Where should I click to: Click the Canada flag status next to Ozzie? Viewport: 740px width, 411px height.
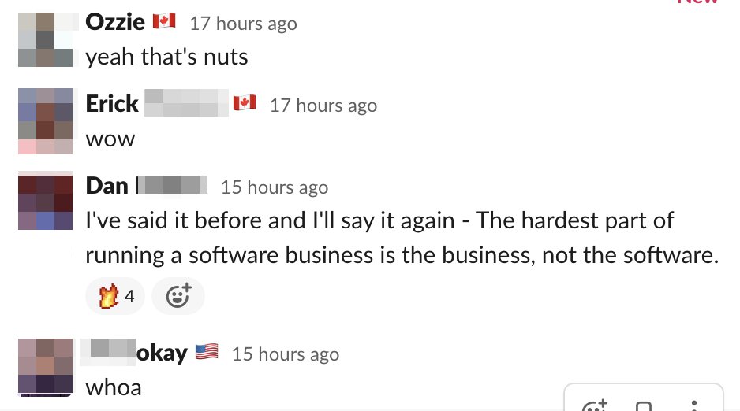pyautogui.click(x=164, y=22)
